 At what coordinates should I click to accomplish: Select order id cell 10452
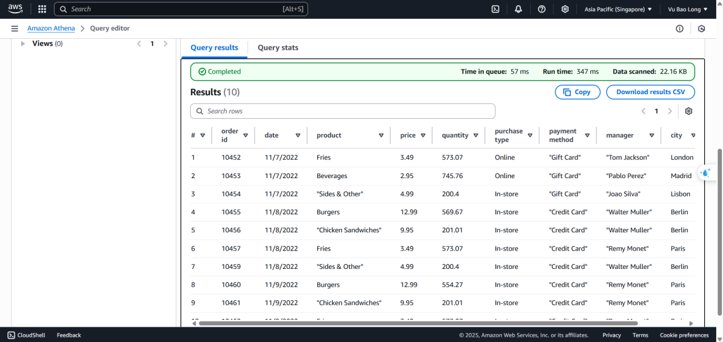[x=231, y=158]
